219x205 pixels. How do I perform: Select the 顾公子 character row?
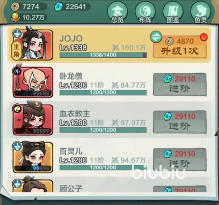tap(109, 185)
